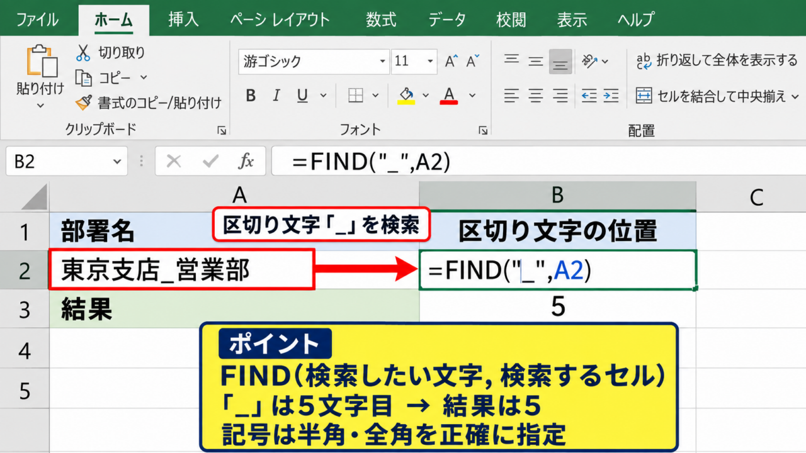Align text to top of cell

coord(511,61)
